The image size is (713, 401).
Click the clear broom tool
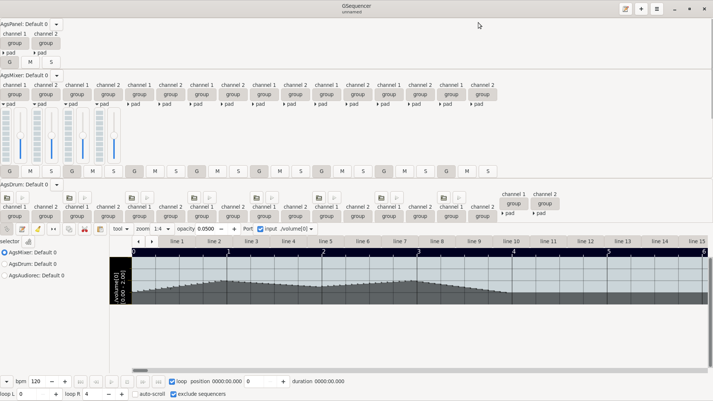[x=38, y=229]
